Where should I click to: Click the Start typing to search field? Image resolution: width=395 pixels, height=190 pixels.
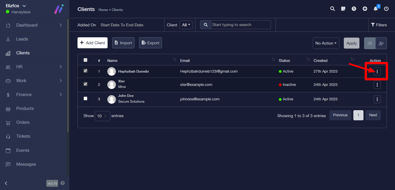point(241,25)
